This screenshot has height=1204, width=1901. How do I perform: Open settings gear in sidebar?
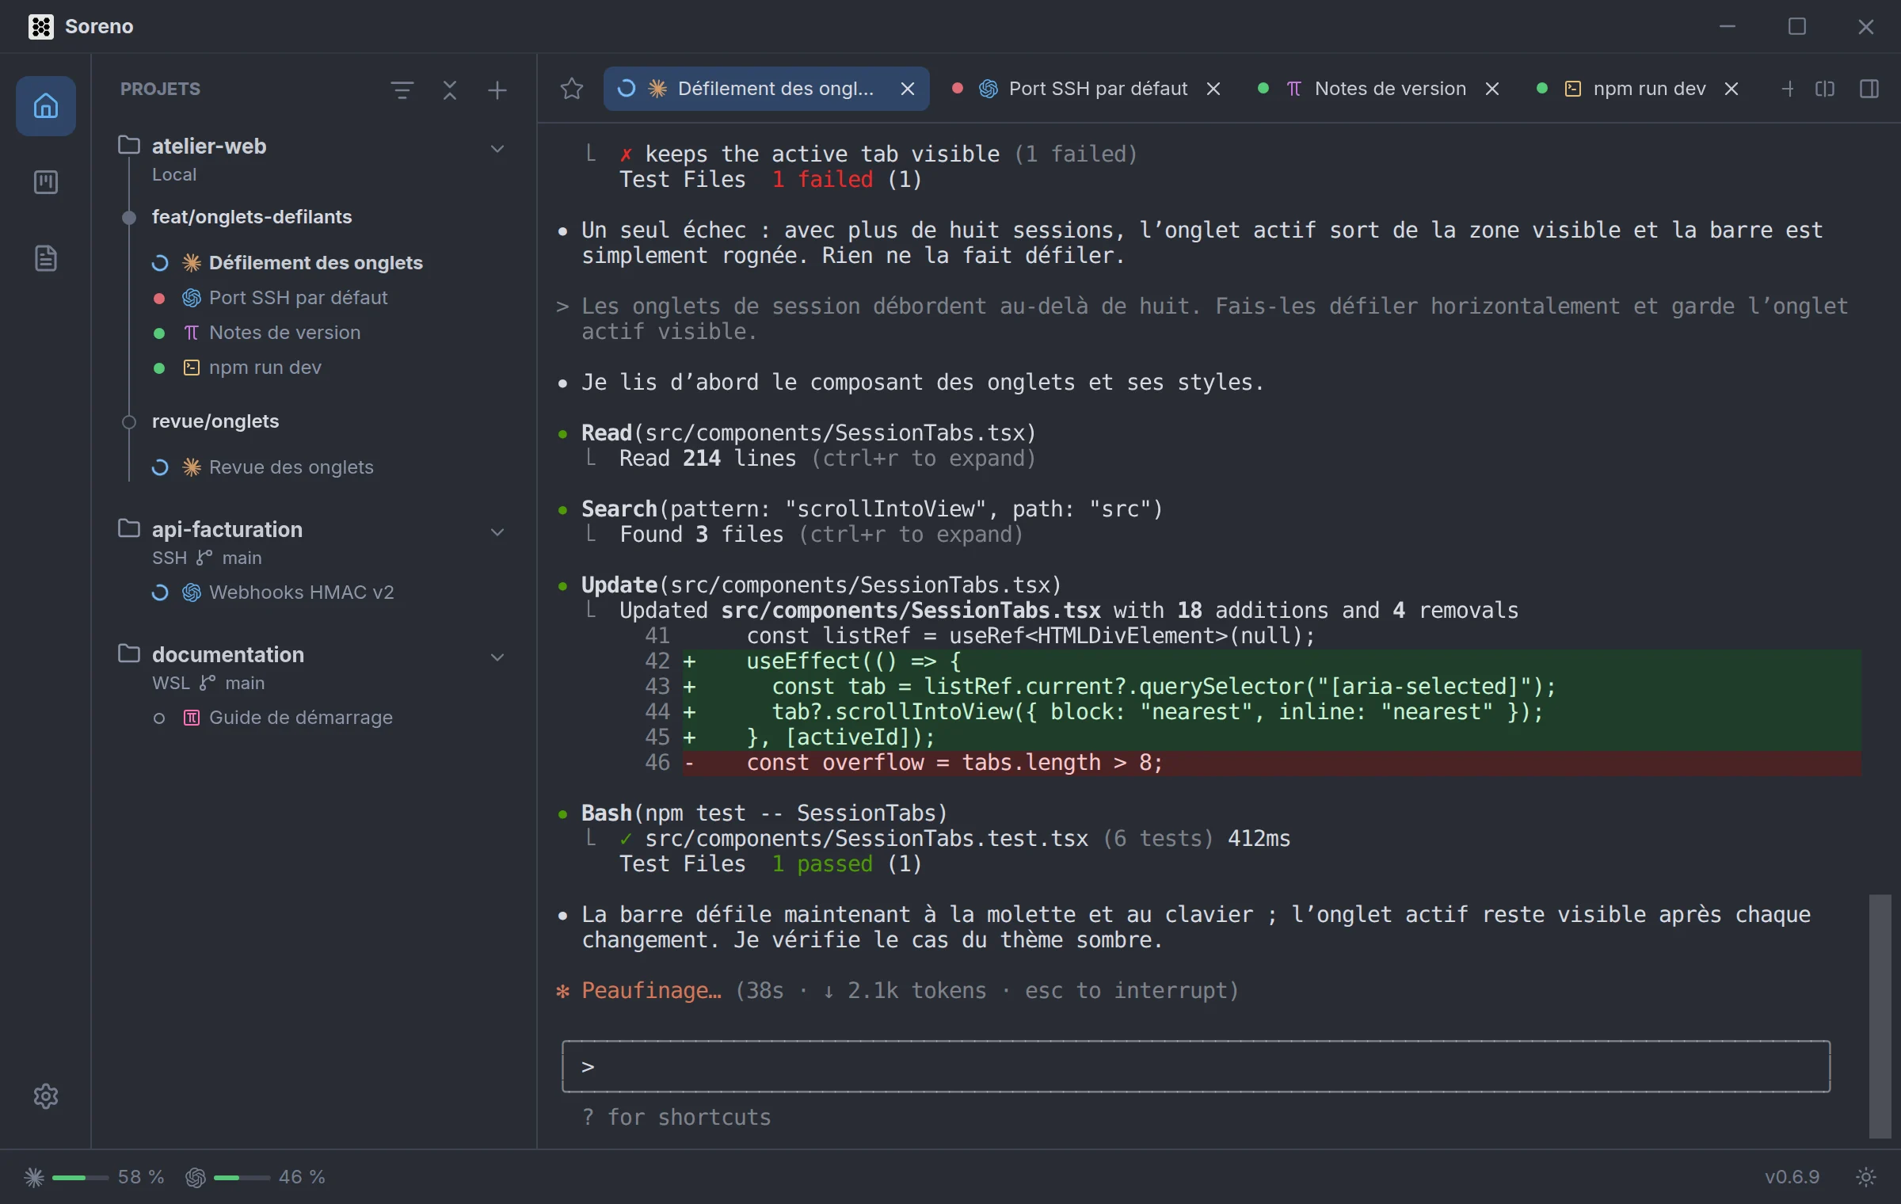[46, 1096]
